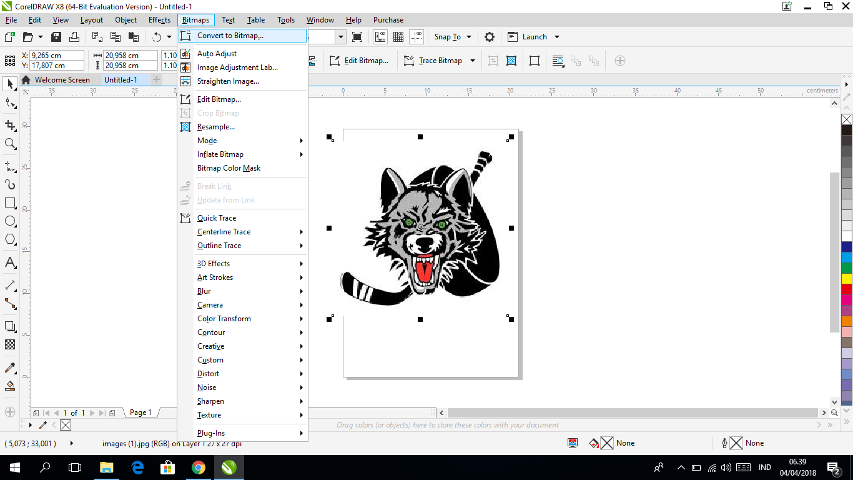Activate the Interactive Fill tool
Image resolution: width=853 pixels, height=480 pixels.
tap(10, 386)
